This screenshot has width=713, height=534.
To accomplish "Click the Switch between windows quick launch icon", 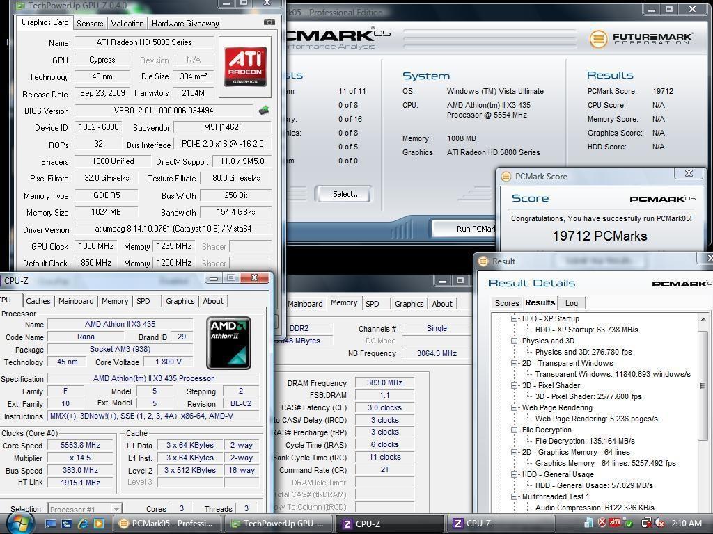I will click(x=67, y=524).
